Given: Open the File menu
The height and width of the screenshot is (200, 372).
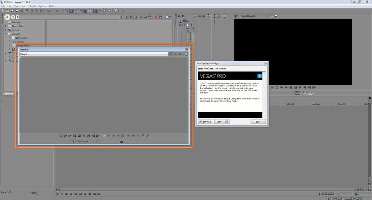Looking at the screenshot, I should 3,6.
